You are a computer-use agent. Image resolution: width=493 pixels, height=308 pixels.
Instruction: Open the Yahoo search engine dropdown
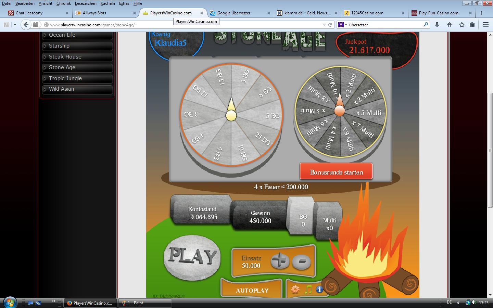click(x=342, y=25)
